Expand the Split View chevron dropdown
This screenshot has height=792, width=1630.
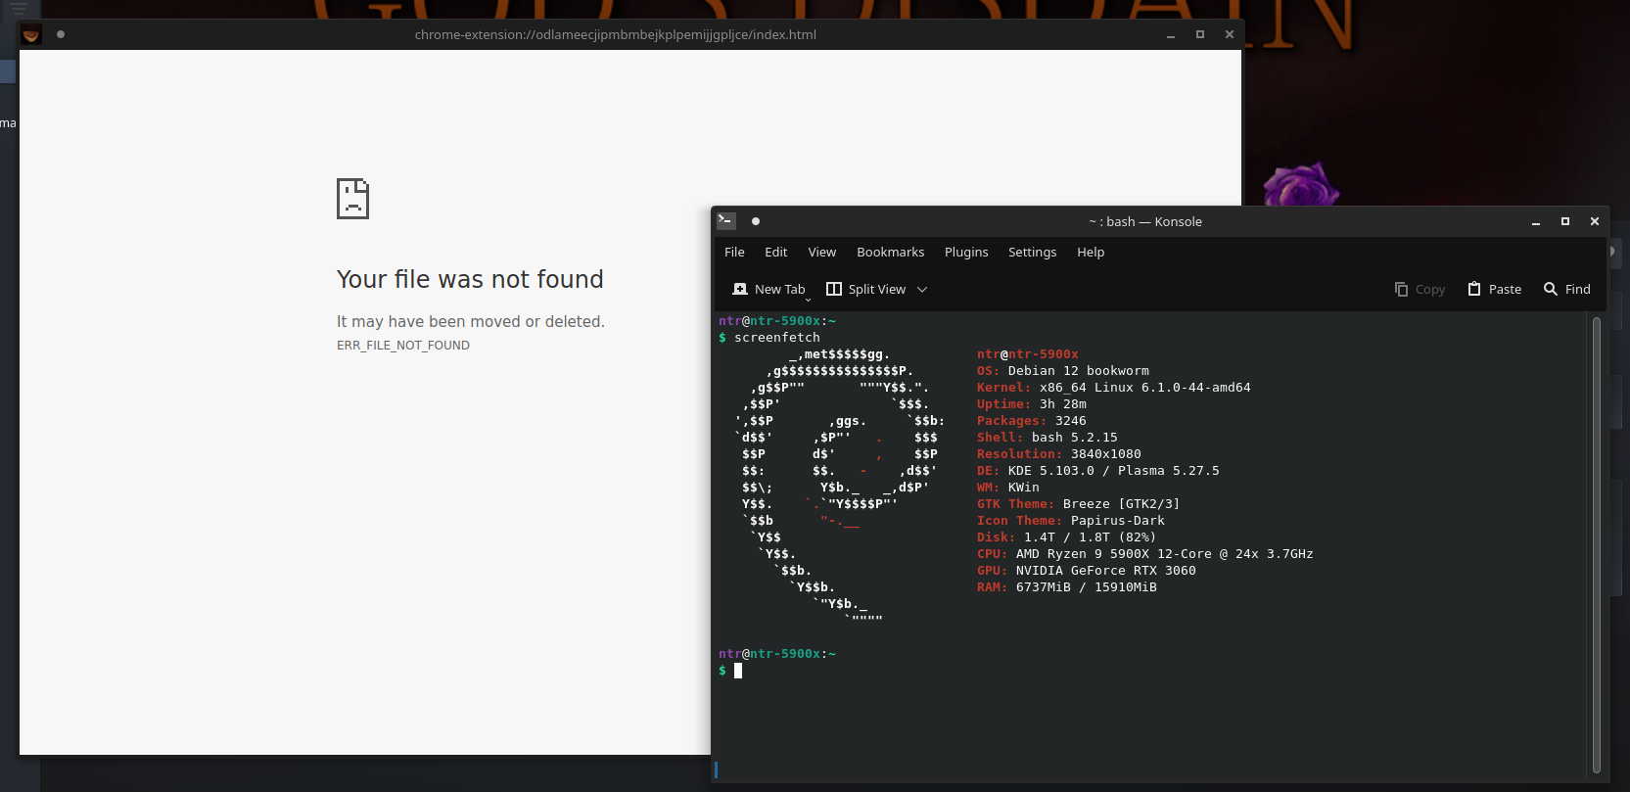point(922,289)
